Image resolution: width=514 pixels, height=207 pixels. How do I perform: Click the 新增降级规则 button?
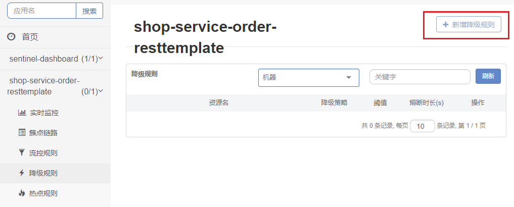click(469, 25)
